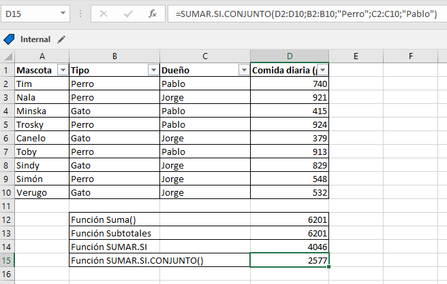This screenshot has width=447, height=284.
Task: Open the Dueño column filter dropdown
Action: pos(244,70)
